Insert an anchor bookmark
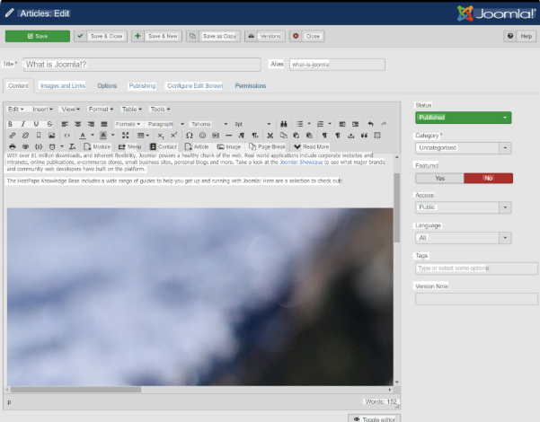The height and width of the screenshot is (422, 540). [x=39, y=136]
